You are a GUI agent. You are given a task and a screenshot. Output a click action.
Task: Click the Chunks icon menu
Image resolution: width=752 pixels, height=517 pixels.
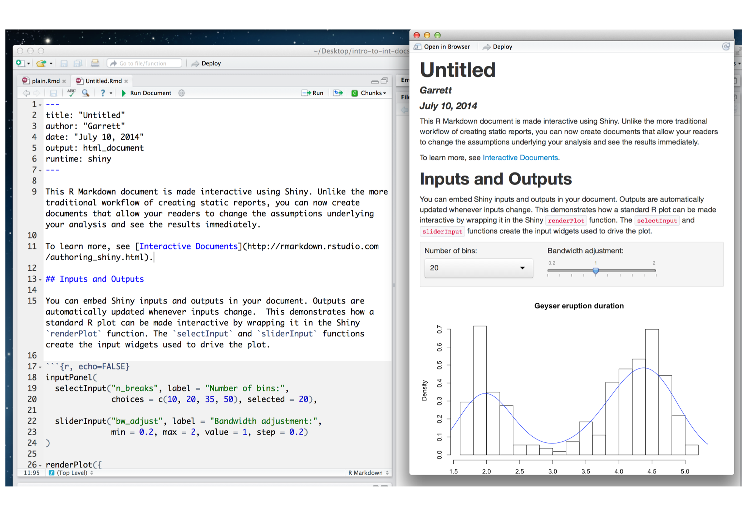(x=370, y=93)
